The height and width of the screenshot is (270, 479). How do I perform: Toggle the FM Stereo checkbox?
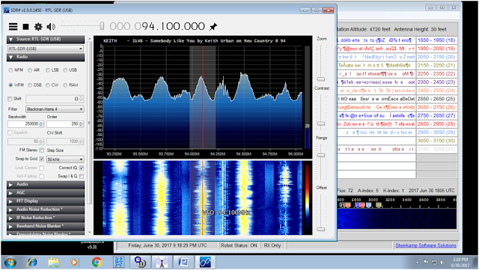(42, 150)
